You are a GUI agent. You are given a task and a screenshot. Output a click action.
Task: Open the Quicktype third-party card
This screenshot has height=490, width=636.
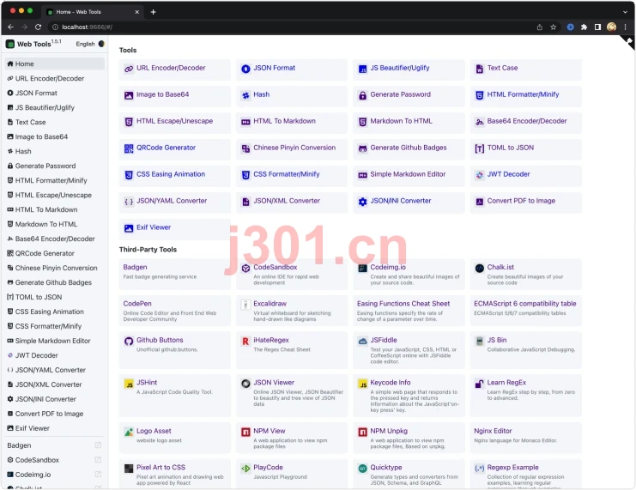pyautogui.click(x=409, y=474)
